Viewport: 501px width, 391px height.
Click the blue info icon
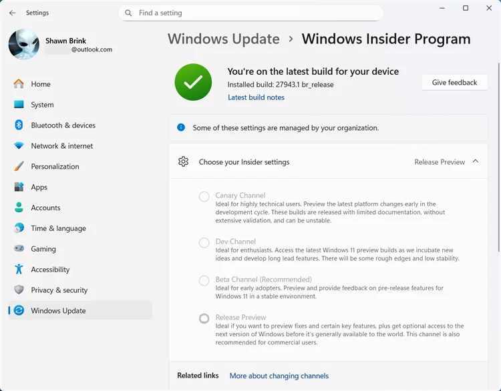(181, 127)
